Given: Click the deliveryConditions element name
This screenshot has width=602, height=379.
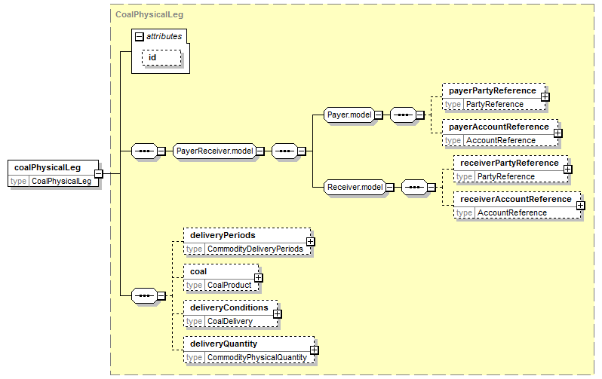Looking at the screenshot, I should coord(229,307).
